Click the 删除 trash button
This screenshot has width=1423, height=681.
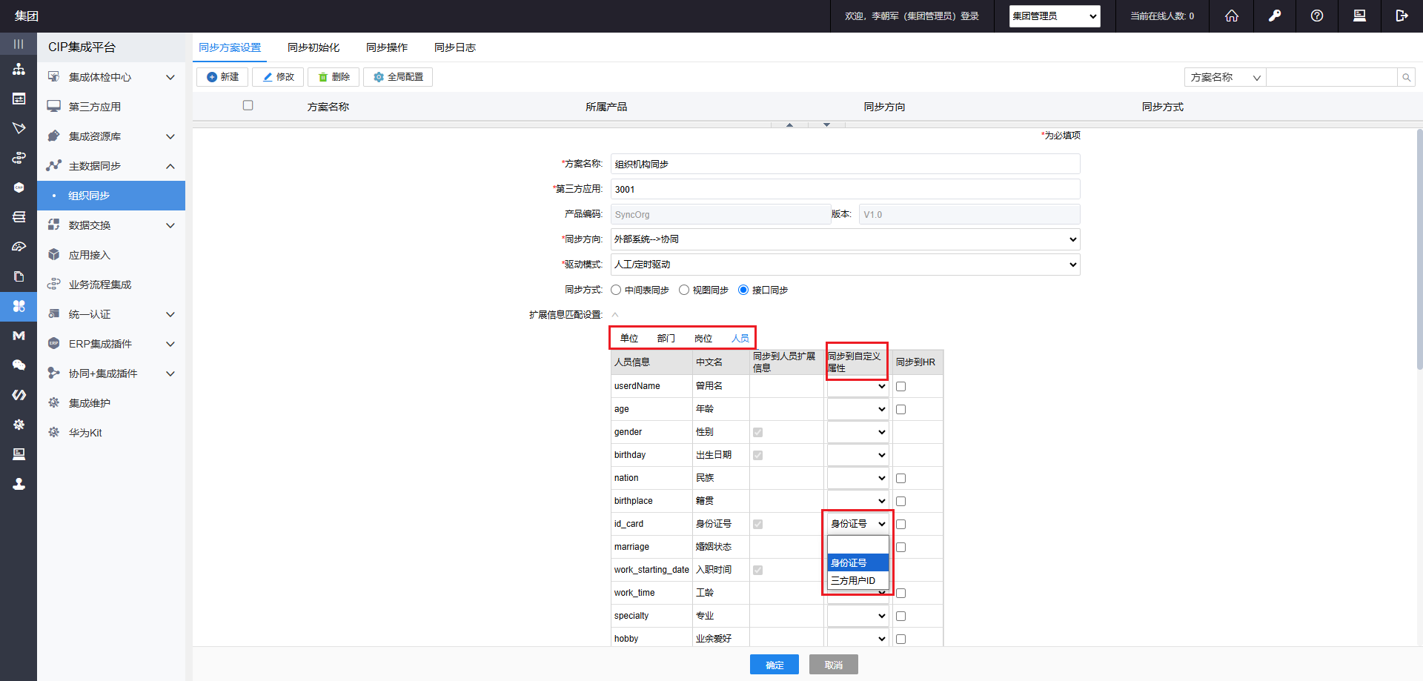[334, 77]
